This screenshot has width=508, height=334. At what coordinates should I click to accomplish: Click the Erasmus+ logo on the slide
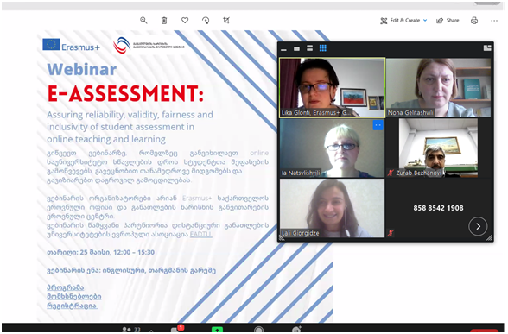(71, 45)
